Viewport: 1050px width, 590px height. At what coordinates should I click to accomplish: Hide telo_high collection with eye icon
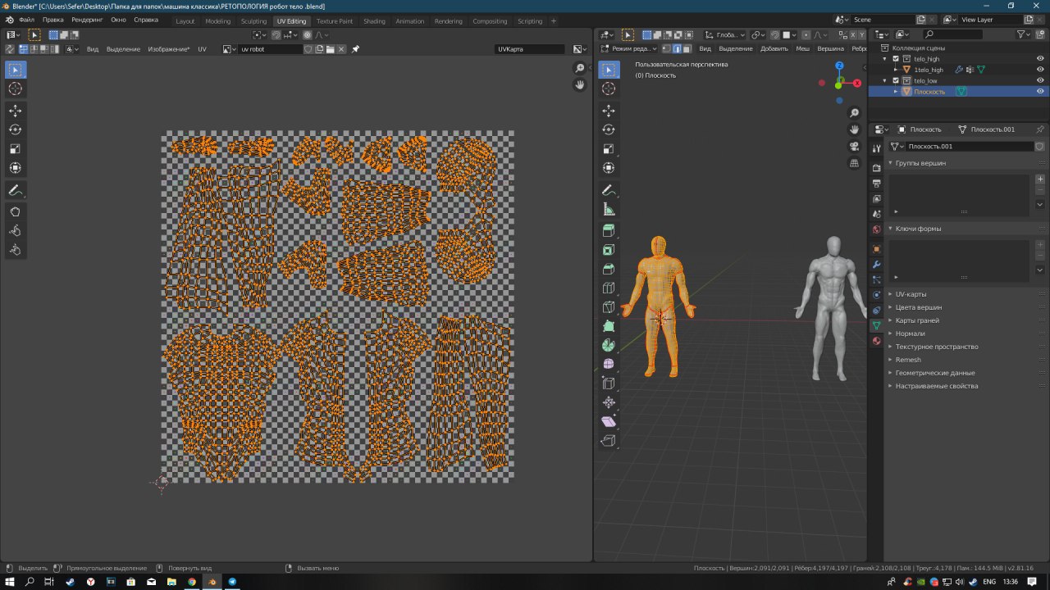click(x=1040, y=59)
